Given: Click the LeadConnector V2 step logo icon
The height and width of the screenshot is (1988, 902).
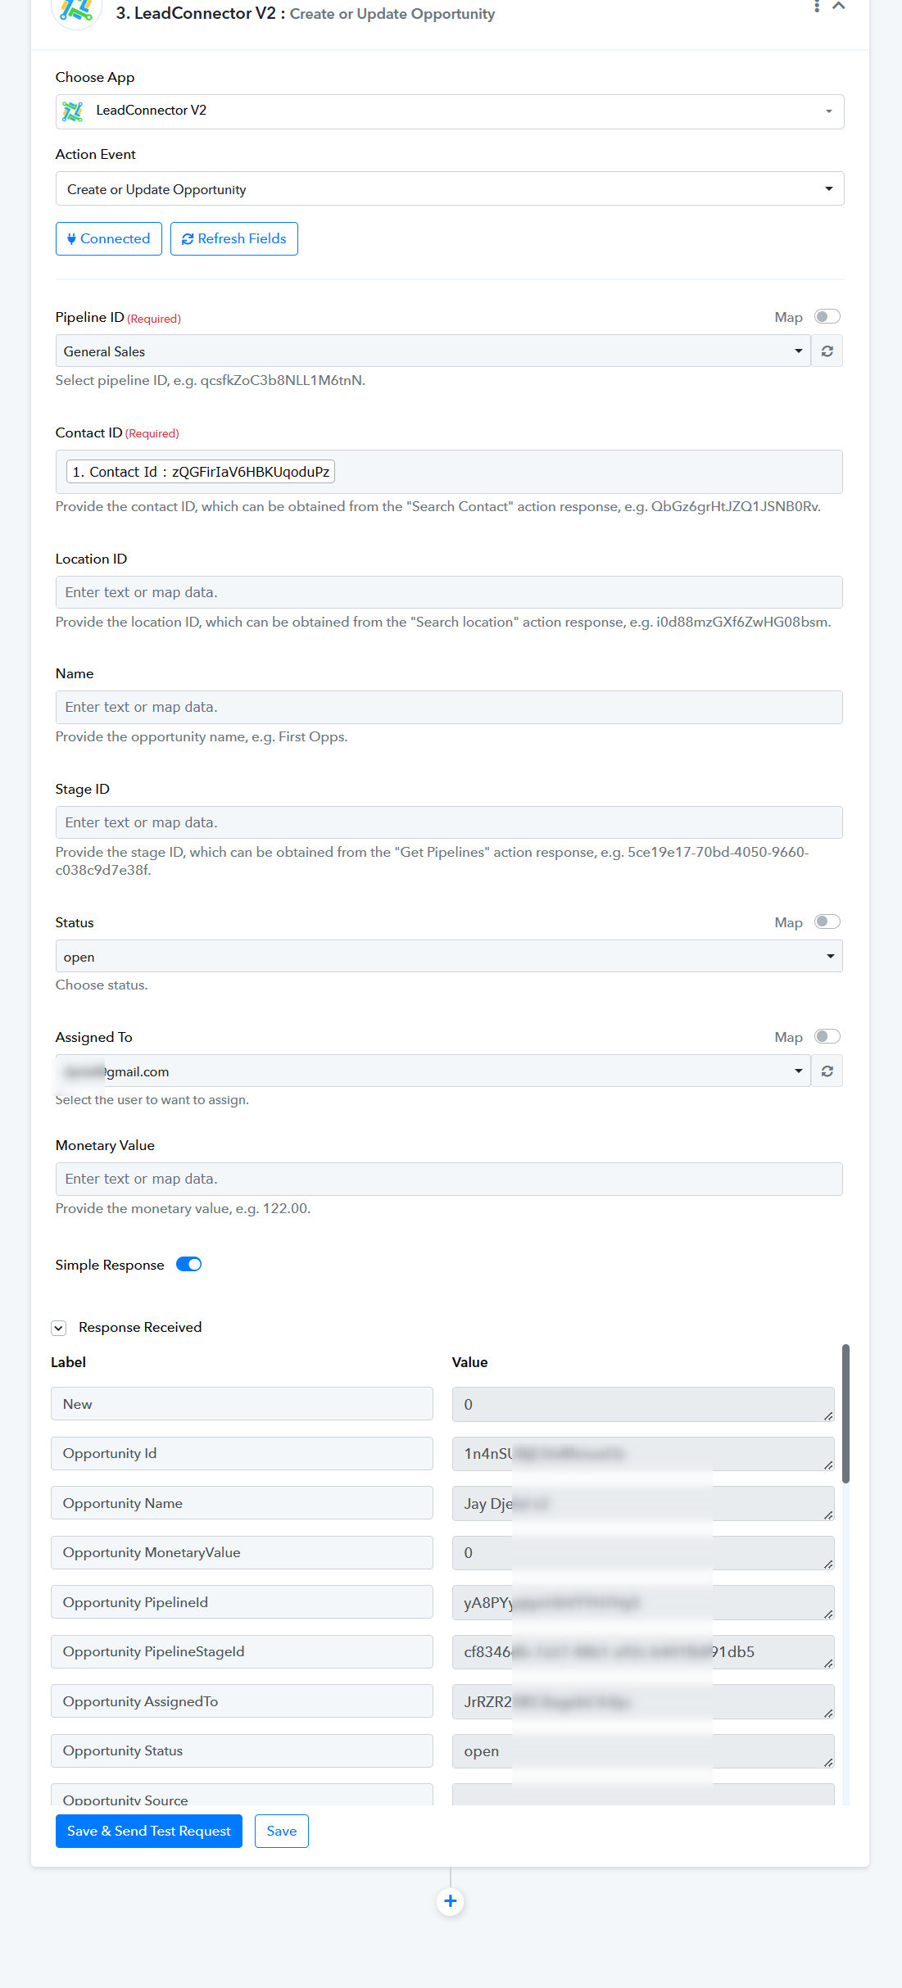Looking at the screenshot, I should [x=75, y=11].
